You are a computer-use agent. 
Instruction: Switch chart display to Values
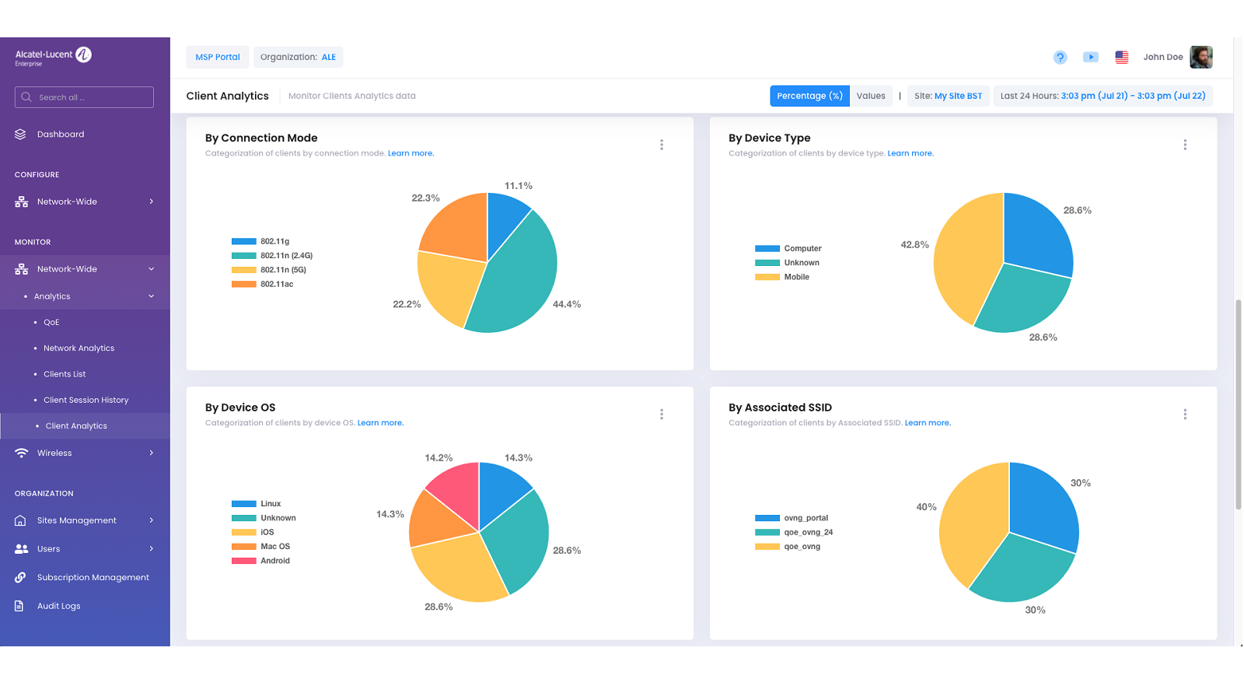(871, 96)
